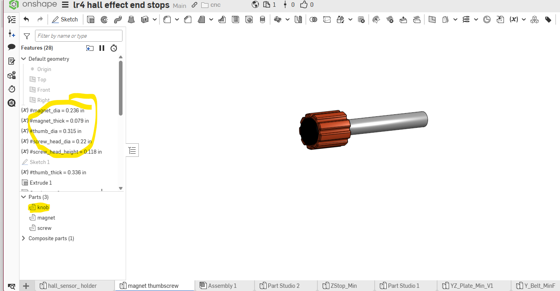Click the Boolean tool icon
Image resolution: width=560 pixels, height=291 pixels.
click(313, 19)
